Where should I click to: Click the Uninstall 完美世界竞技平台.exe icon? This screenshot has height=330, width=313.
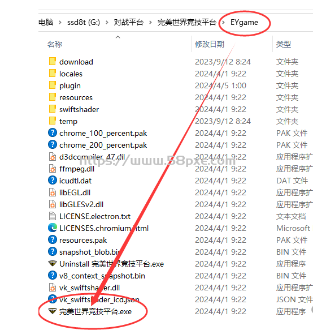tap(53, 263)
